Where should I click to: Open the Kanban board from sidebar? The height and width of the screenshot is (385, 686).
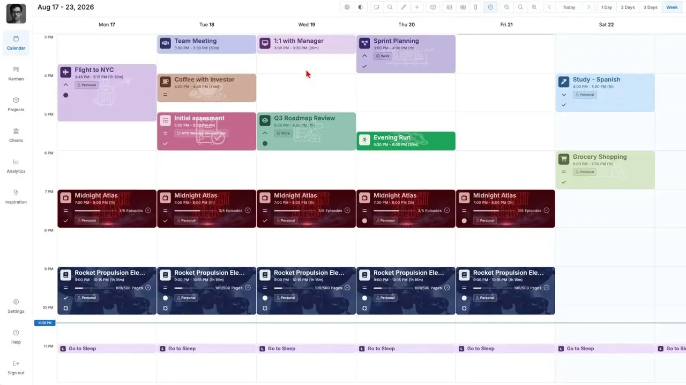point(16,74)
